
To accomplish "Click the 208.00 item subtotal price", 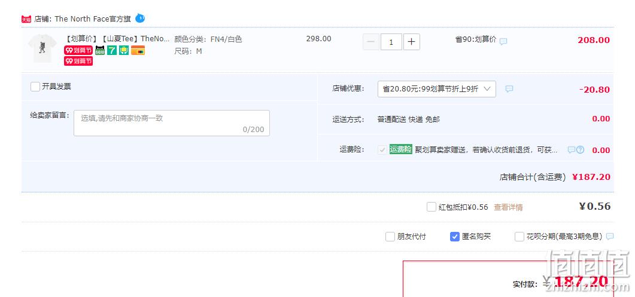I will point(594,40).
